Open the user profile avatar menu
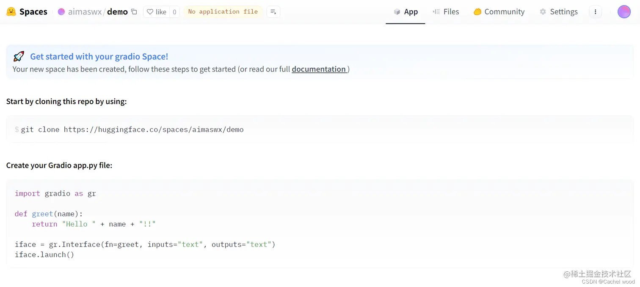 (x=624, y=12)
